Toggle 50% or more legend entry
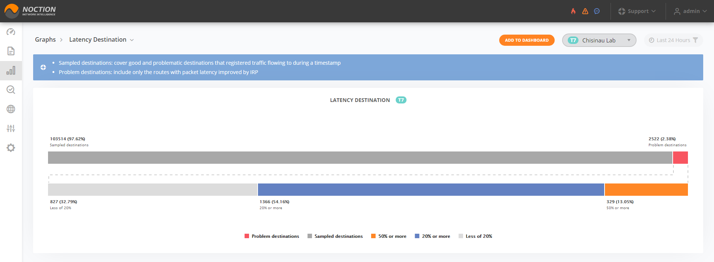714x262 pixels. pyautogui.click(x=389, y=236)
